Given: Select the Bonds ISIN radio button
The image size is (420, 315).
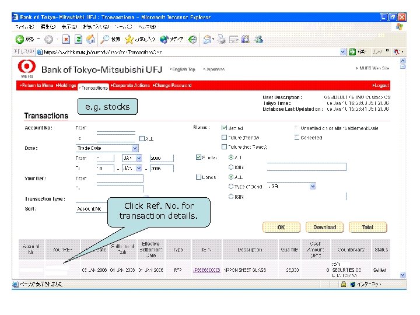Looking at the screenshot, I should pos(230,197).
